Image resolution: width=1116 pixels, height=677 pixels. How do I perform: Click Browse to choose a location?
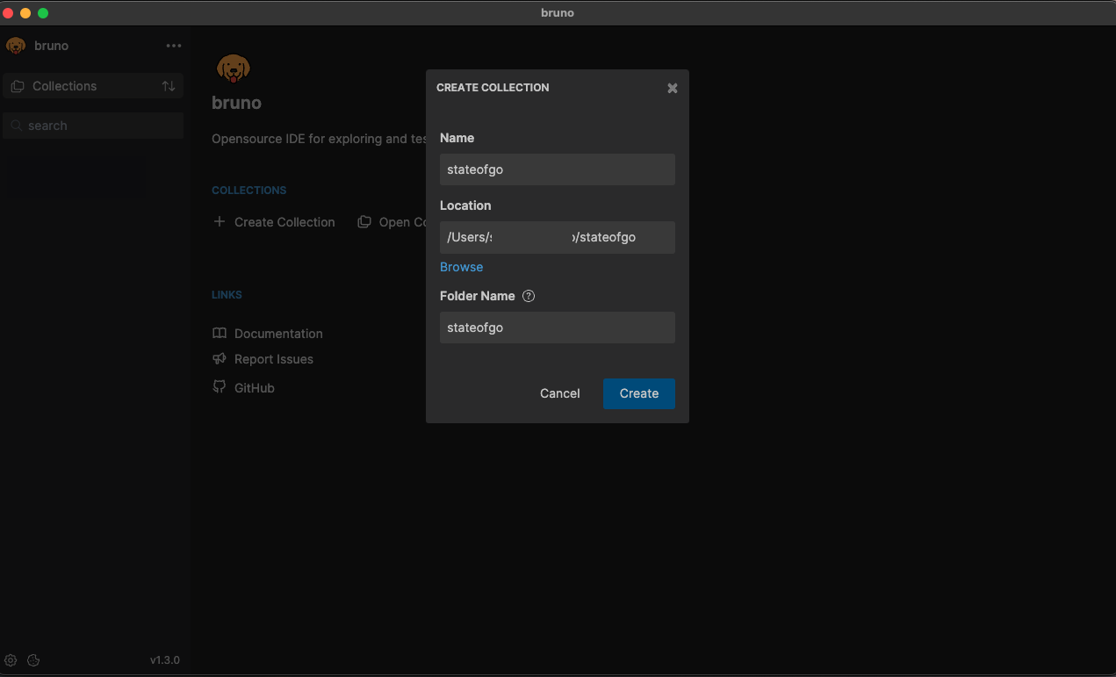click(462, 267)
